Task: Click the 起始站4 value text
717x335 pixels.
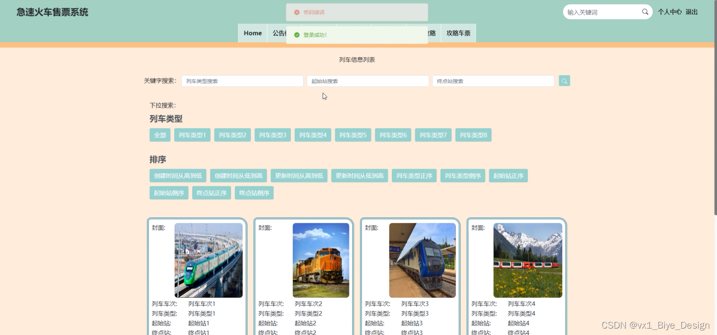Action: tap(518, 323)
